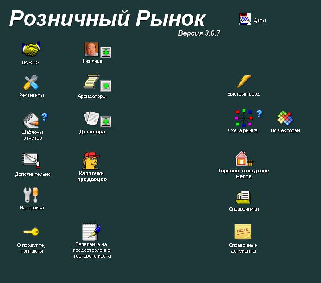Viewport: 321px width, 283px height.
Task: Click the По Секторам label text
Action: pos(285,130)
